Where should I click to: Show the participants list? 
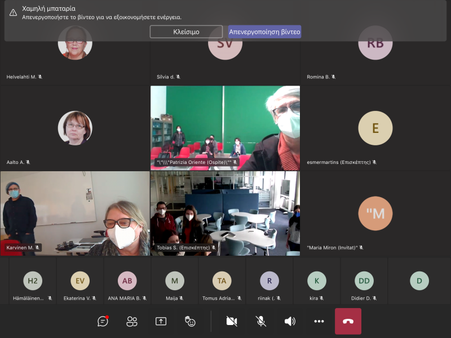132,321
